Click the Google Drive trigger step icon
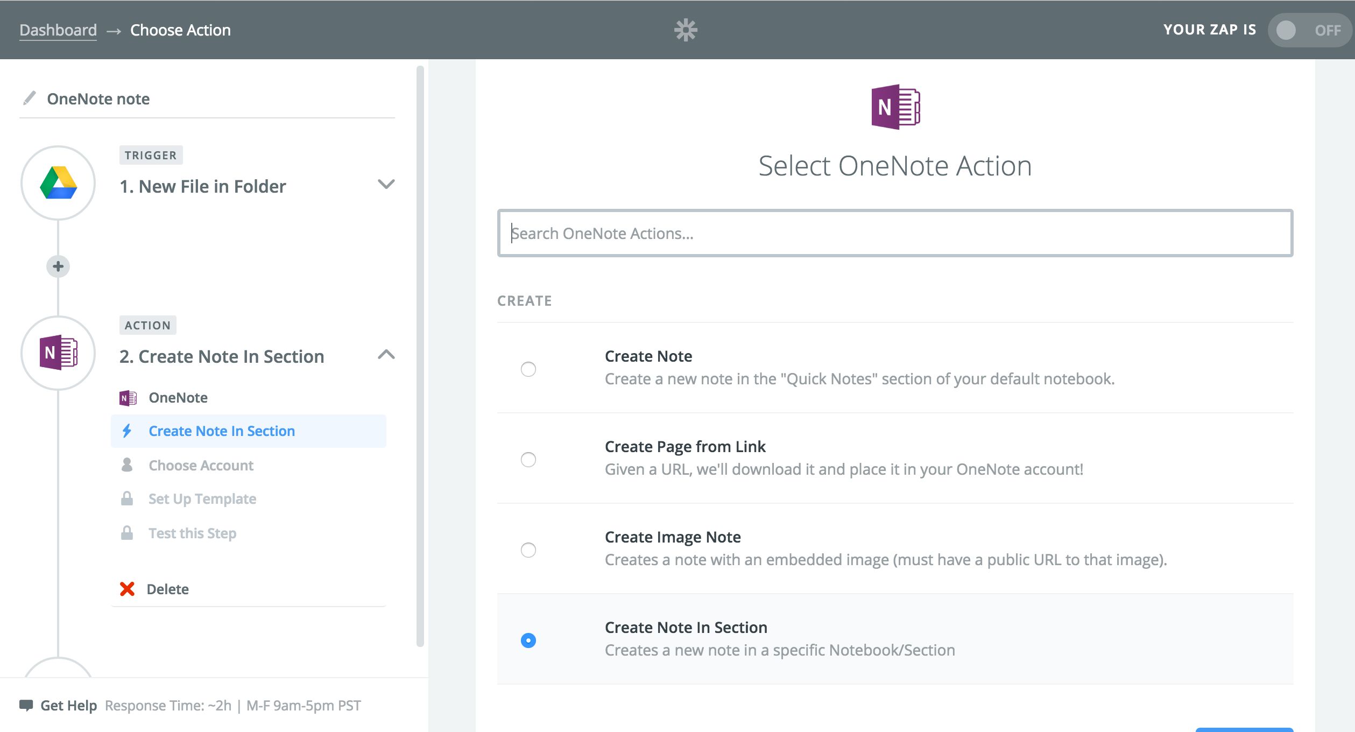 (58, 183)
